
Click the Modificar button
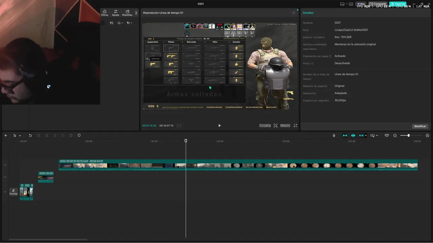420,126
